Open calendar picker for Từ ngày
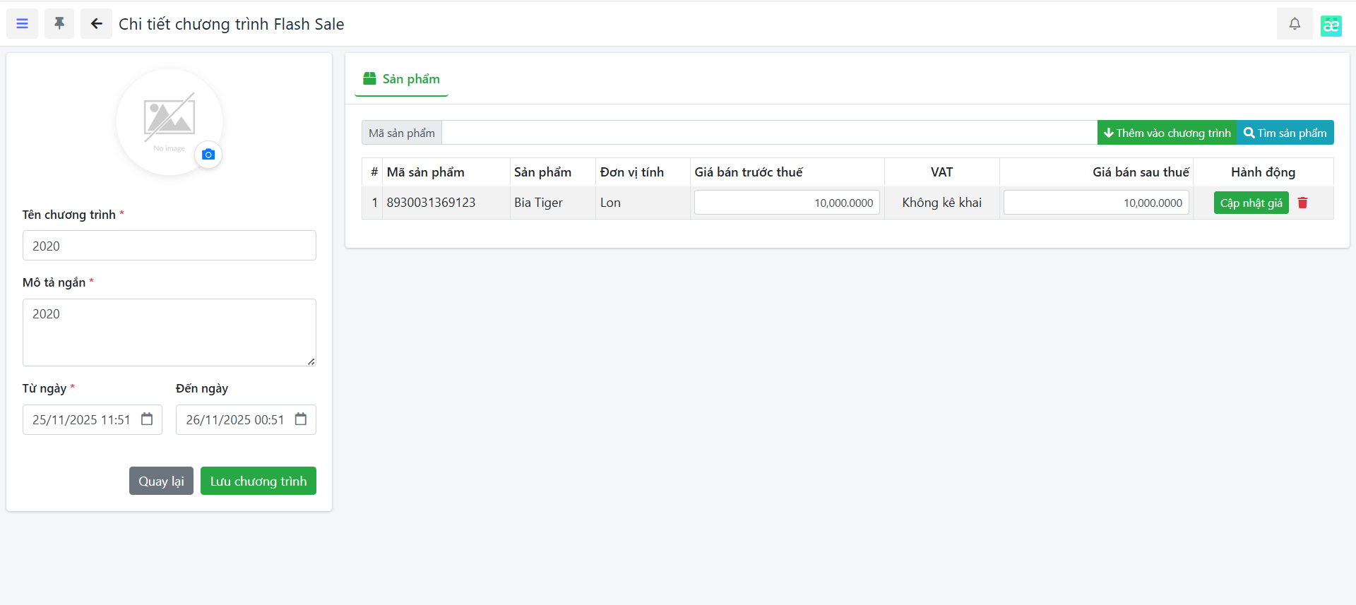 tap(147, 419)
